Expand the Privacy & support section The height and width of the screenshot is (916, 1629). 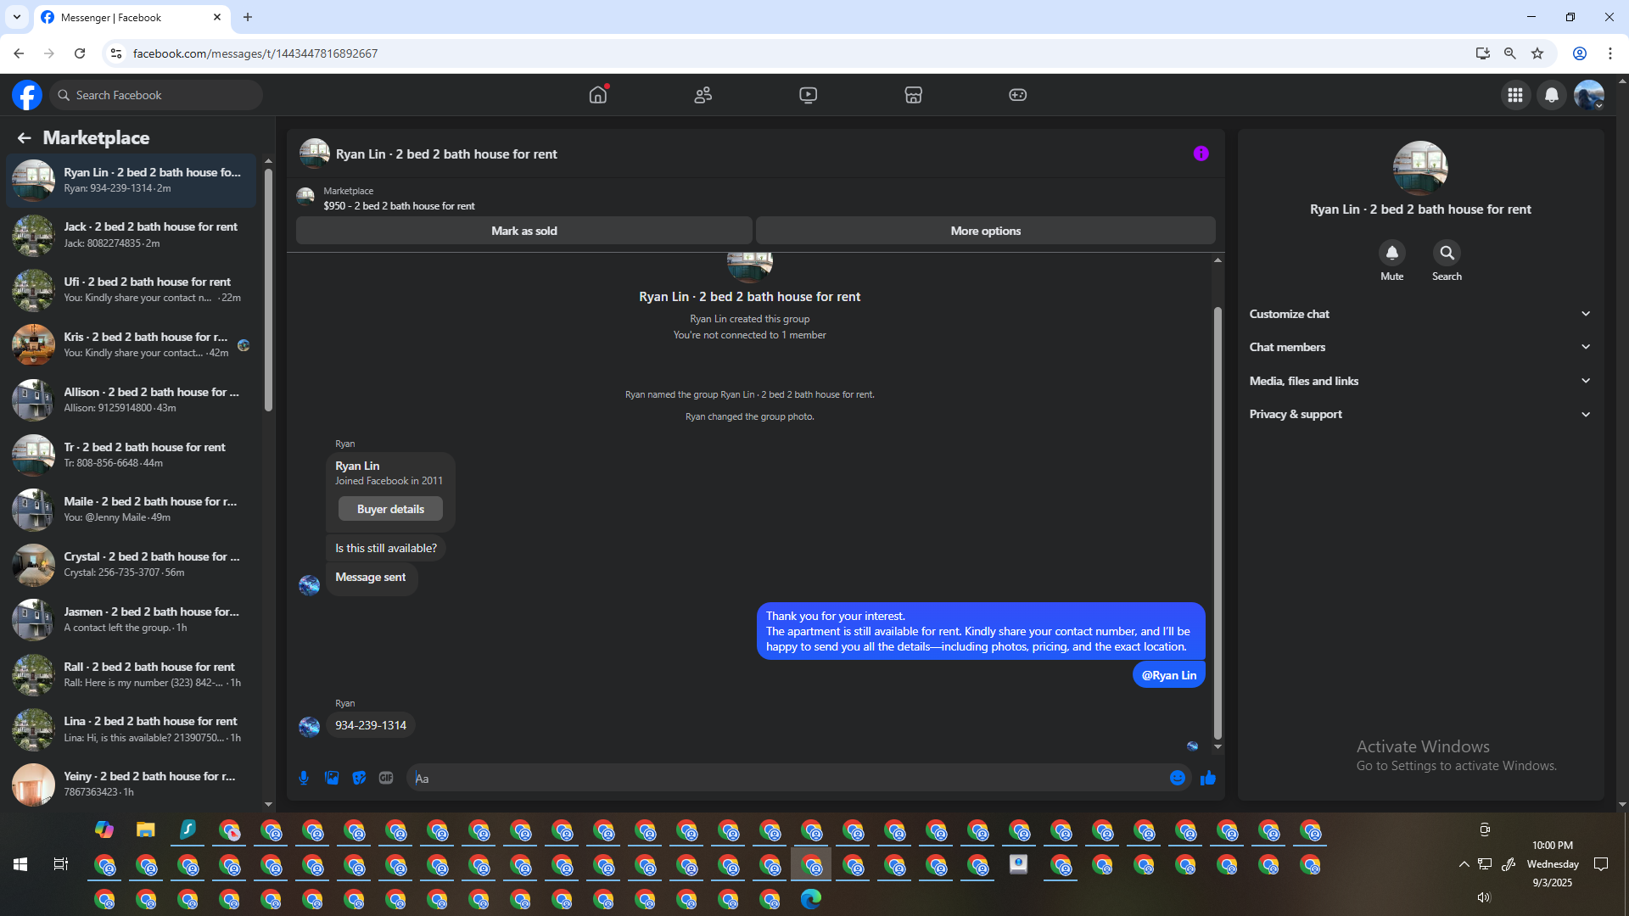click(1420, 414)
